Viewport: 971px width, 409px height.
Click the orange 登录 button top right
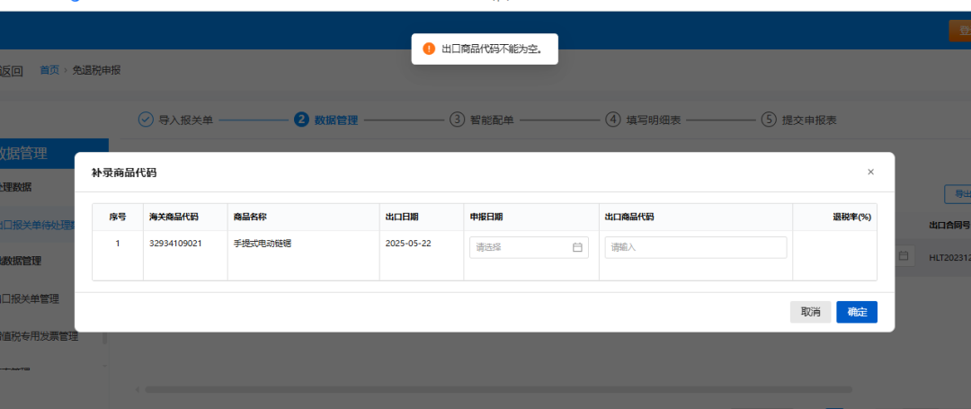click(960, 31)
